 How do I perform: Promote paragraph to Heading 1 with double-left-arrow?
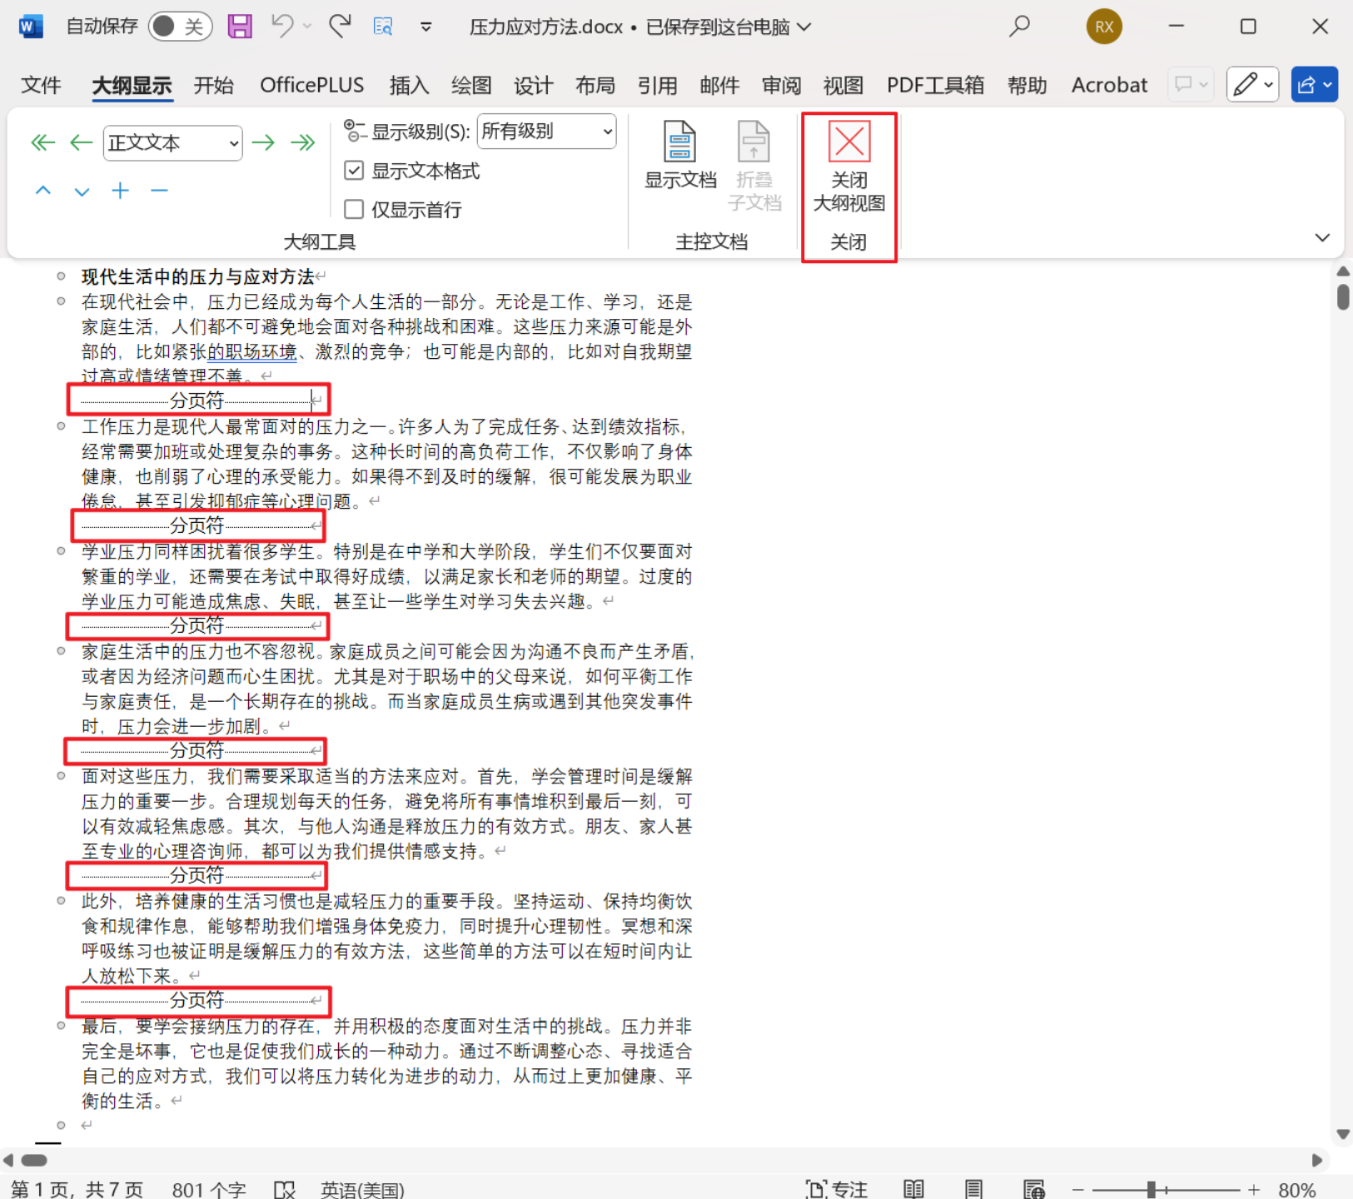tap(42, 142)
